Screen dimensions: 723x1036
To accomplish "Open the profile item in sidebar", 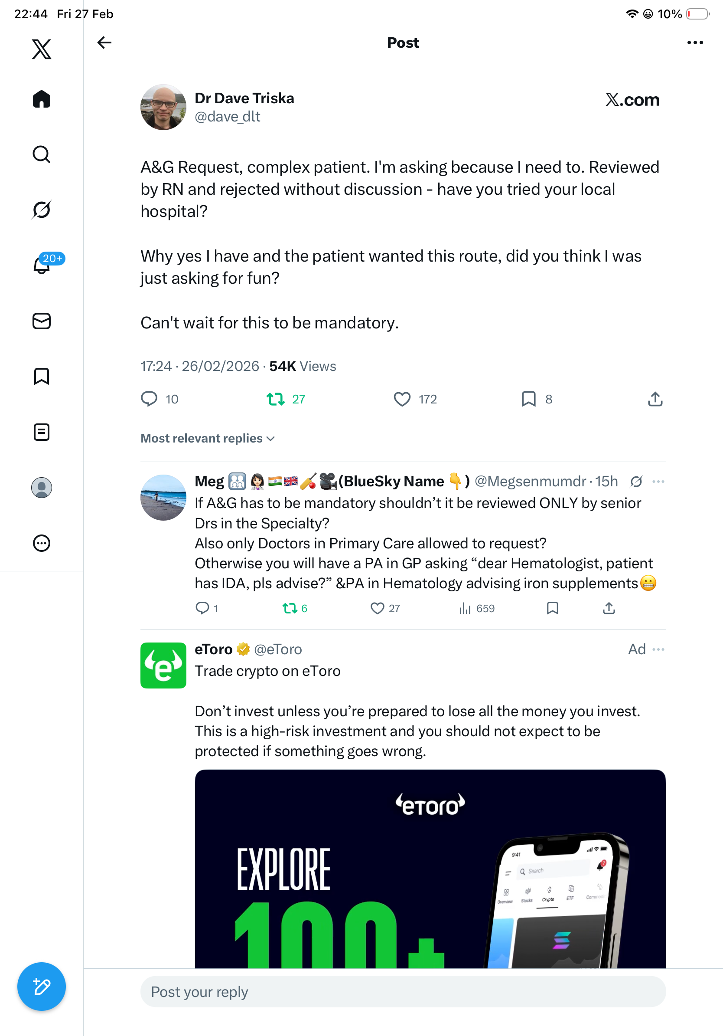I will click(42, 487).
